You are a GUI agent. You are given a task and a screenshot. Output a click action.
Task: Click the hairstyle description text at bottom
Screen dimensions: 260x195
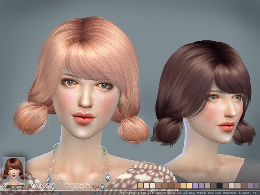(x=197, y=192)
